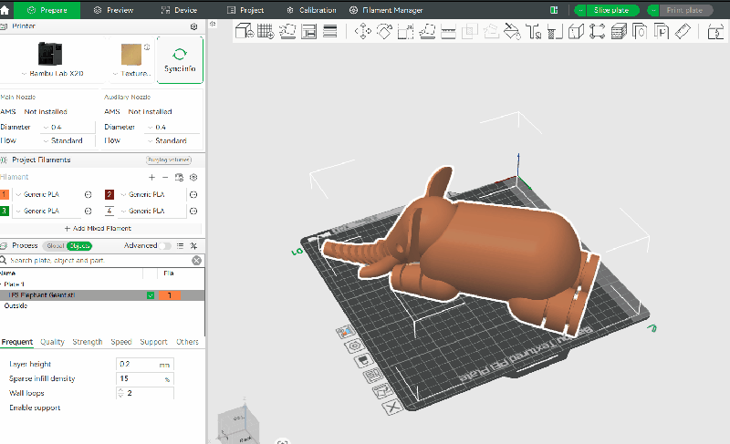Screen dimensions: 730x444
Task: Switch Process scope to Global
Action: tap(55, 245)
